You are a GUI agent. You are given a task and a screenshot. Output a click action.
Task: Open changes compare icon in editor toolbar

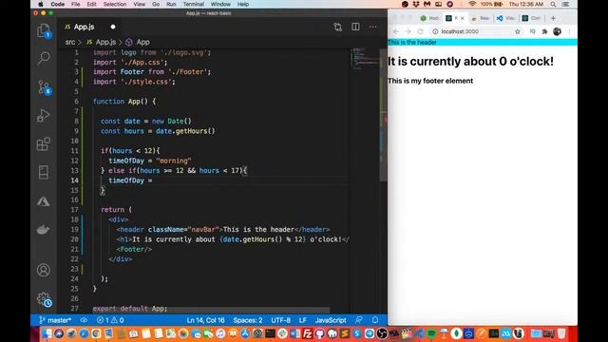coord(338,27)
